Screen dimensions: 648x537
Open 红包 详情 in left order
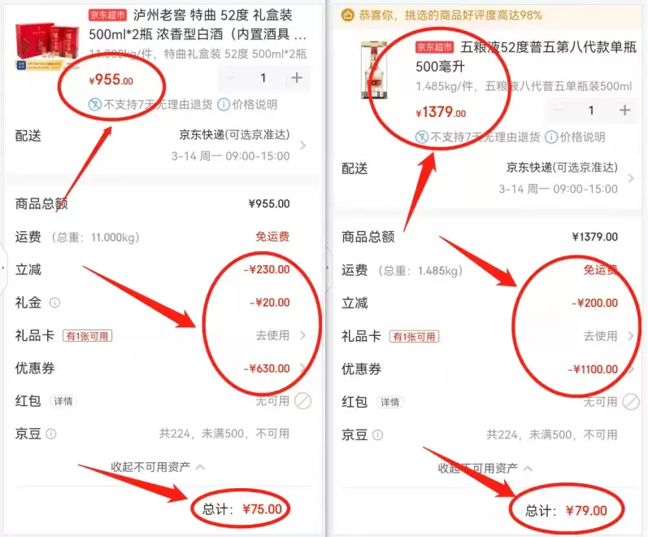(x=63, y=401)
